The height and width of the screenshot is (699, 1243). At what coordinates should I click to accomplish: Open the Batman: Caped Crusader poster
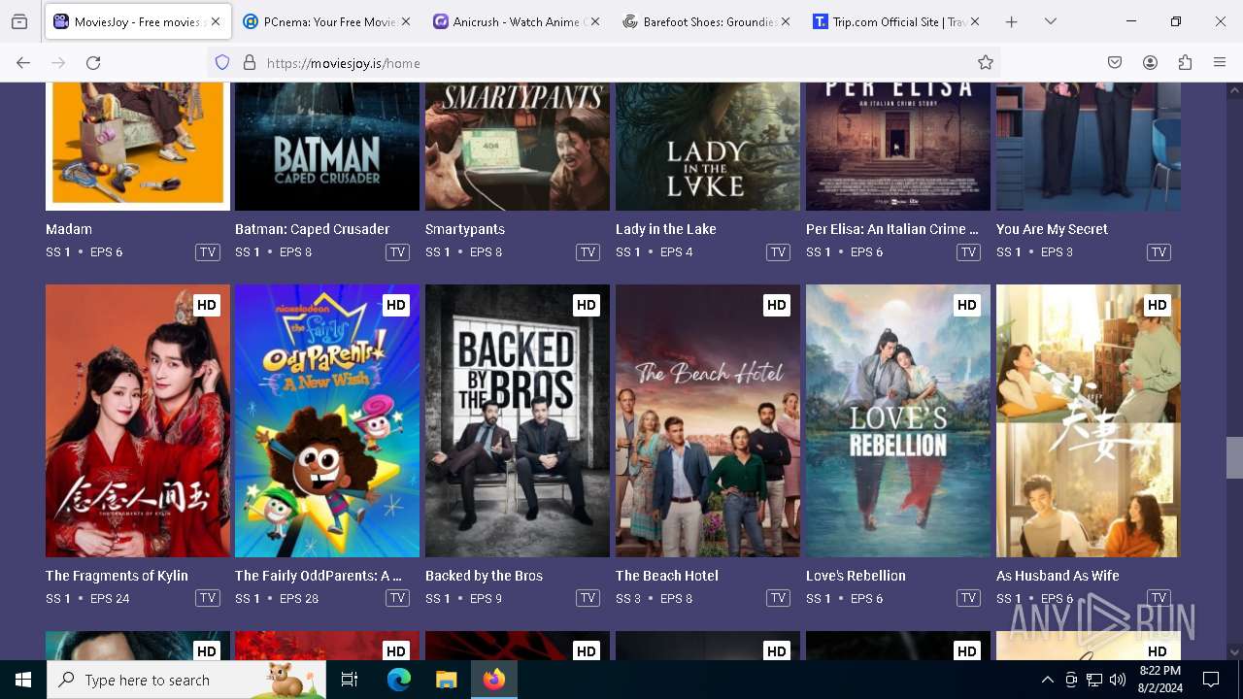click(x=327, y=147)
